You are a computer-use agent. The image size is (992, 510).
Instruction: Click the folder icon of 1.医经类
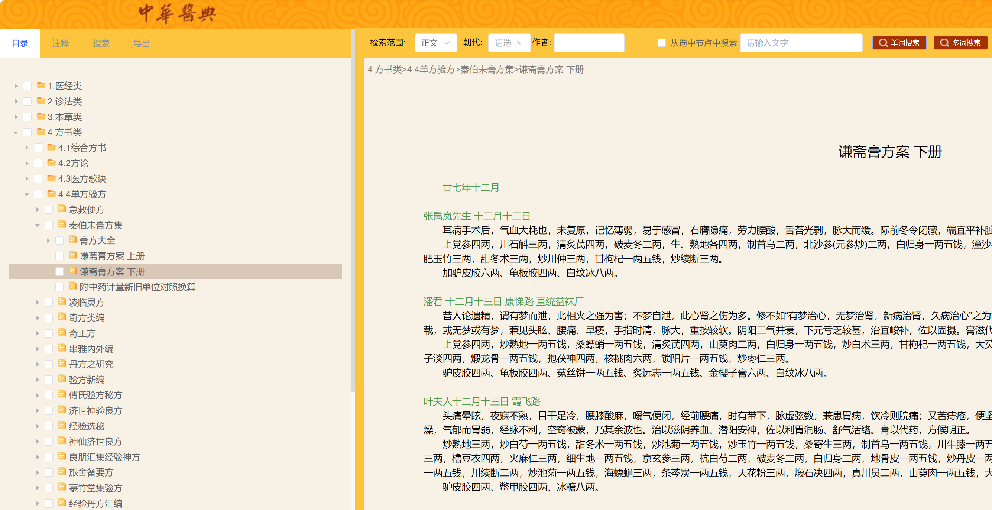pyautogui.click(x=41, y=85)
